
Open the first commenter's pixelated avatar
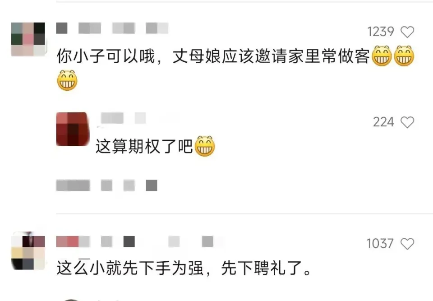click(x=28, y=39)
